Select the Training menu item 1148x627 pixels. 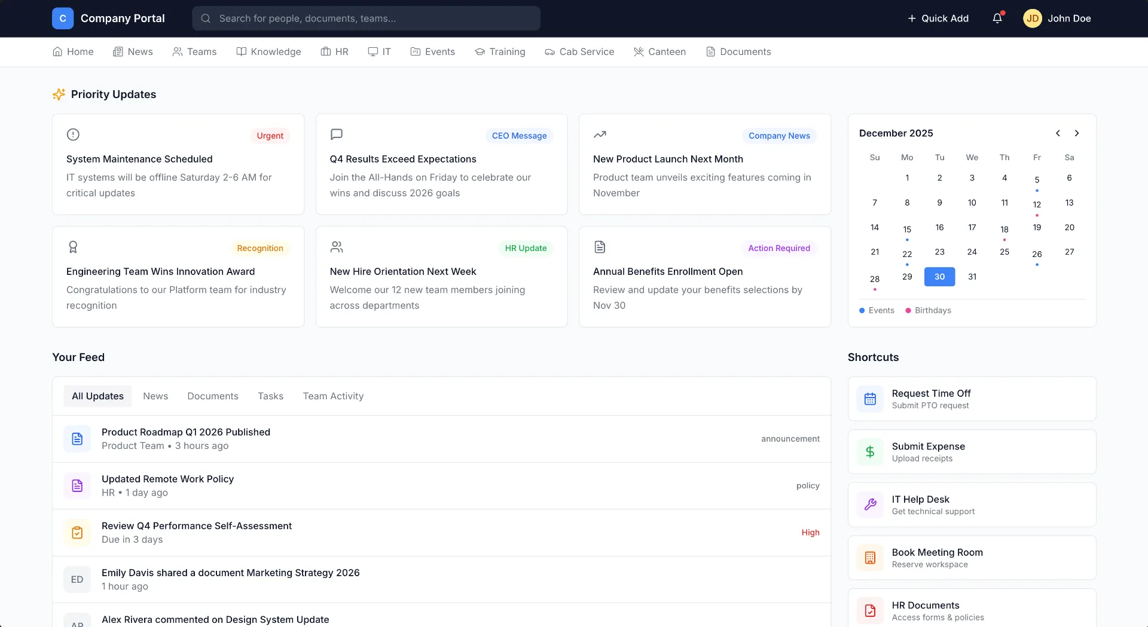click(500, 51)
